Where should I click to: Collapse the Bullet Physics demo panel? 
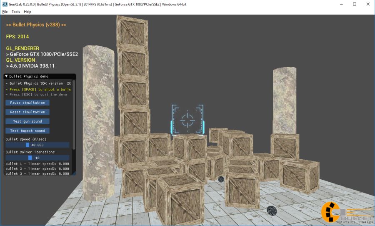pyautogui.click(x=6, y=76)
